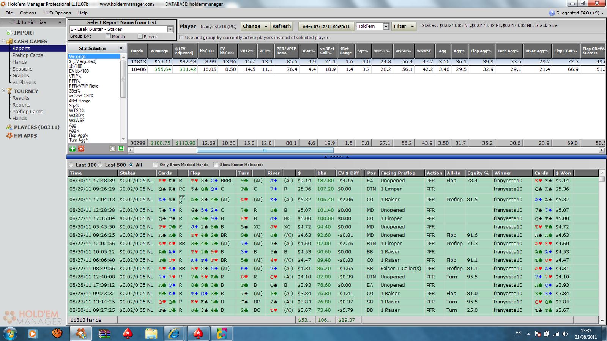Open Windows Explorer folder on taskbar

151,333
